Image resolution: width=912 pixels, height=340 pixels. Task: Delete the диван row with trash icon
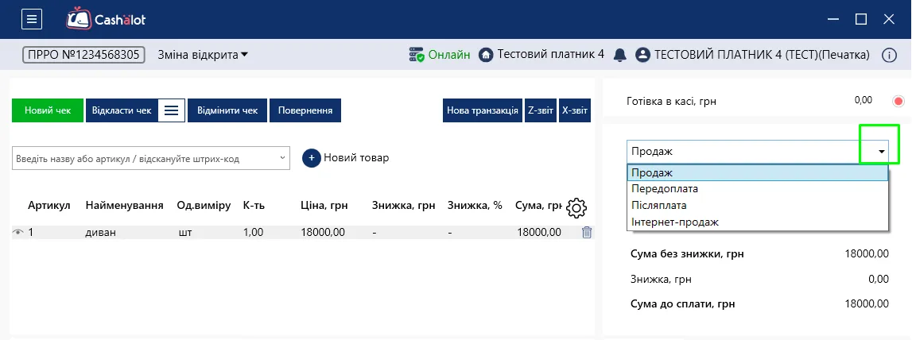[586, 233]
